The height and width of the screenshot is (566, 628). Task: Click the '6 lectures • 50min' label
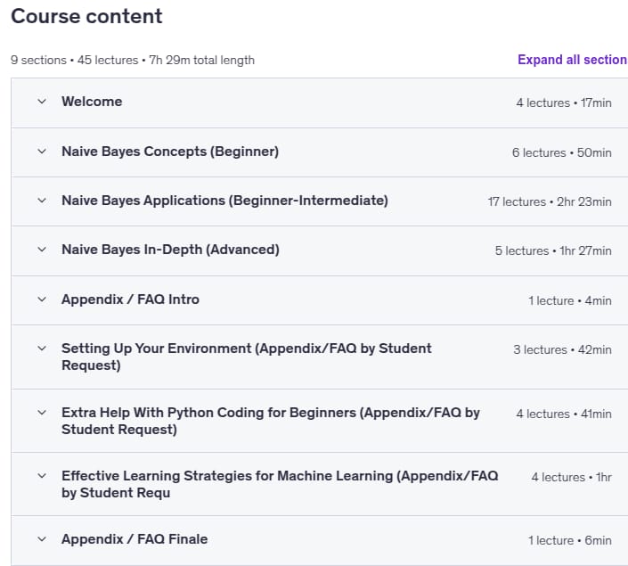pyautogui.click(x=561, y=152)
